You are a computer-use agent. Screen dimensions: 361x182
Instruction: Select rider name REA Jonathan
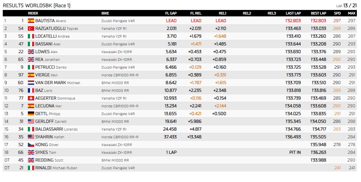click(x=47, y=59)
